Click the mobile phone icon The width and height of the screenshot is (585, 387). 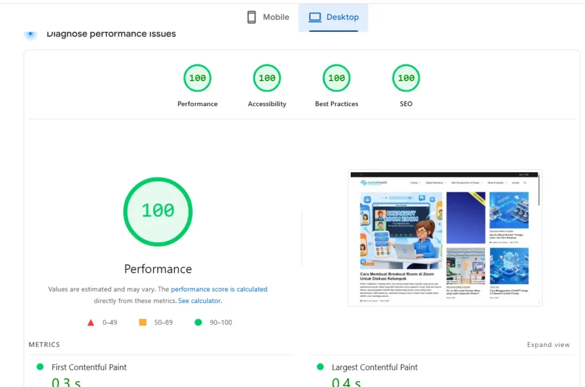[251, 17]
